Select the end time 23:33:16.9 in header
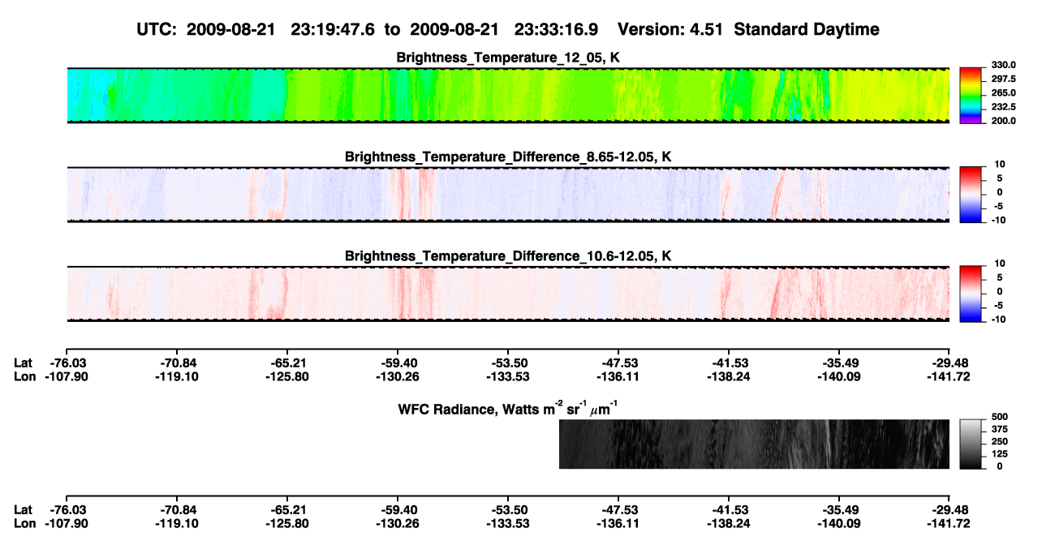 (555, 29)
